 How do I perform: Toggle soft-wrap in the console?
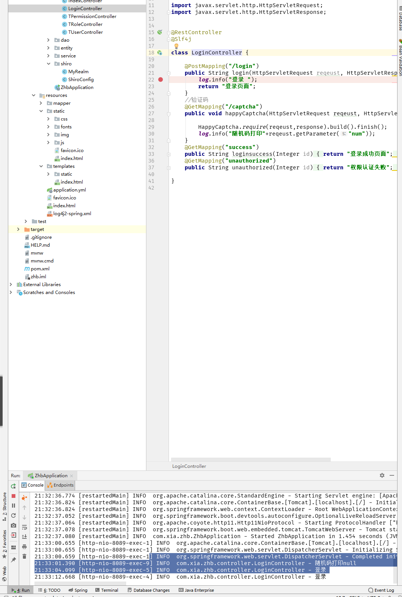point(24,527)
